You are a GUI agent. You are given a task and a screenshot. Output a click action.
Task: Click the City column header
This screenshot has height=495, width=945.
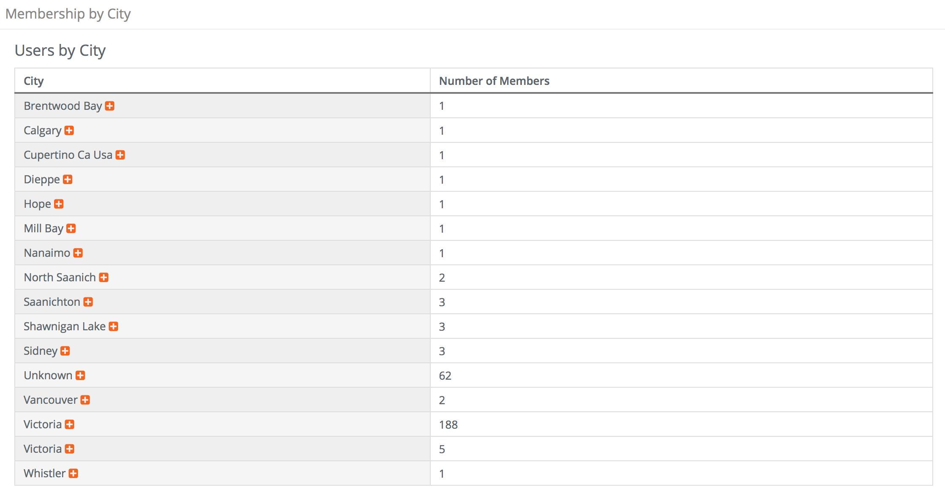[x=34, y=81]
